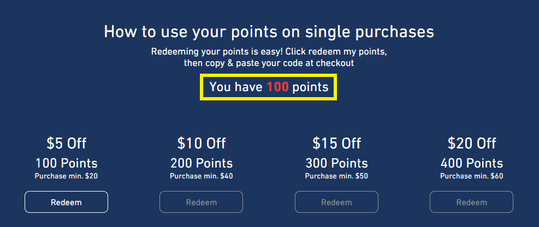Click the "400 Points" cost label

point(472,163)
